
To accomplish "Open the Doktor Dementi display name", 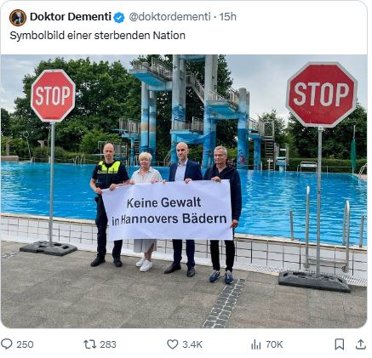I will point(71,17).
